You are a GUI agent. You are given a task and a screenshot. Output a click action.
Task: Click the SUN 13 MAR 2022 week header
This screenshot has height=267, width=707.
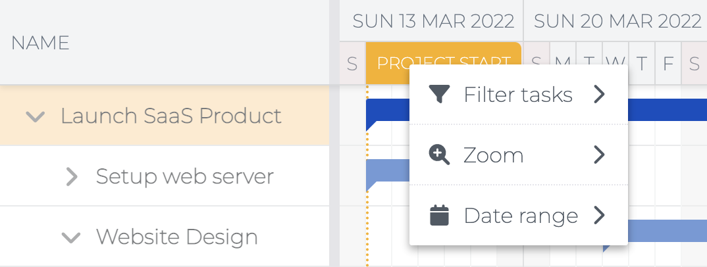[x=433, y=21]
